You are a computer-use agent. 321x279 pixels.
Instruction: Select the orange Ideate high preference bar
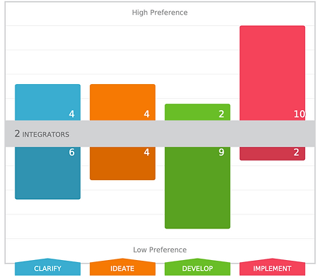[x=123, y=102]
